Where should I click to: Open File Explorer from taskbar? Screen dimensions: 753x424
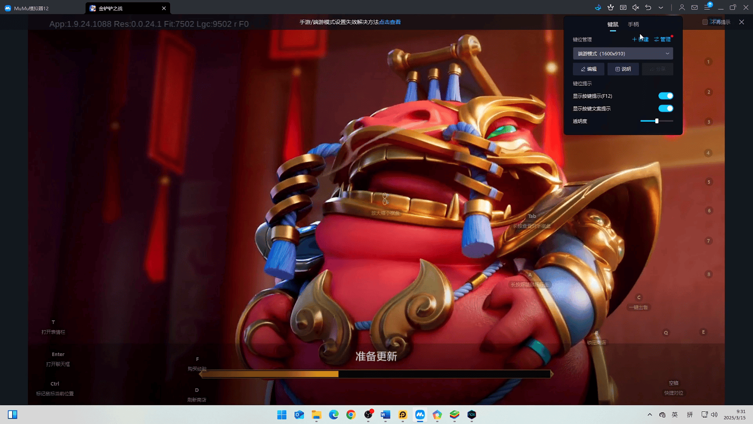pos(316,415)
